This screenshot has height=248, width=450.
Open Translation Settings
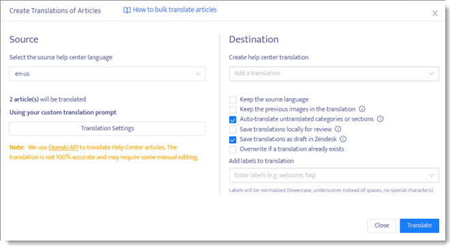click(107, 129)
